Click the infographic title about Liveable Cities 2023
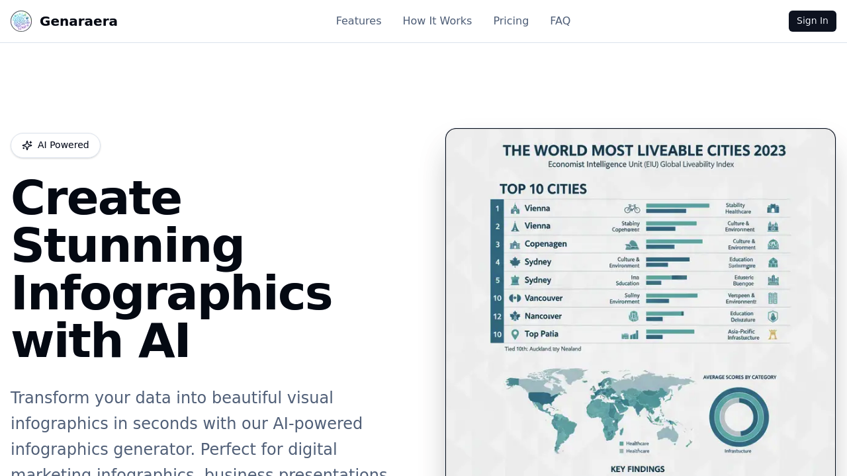Screen dimensions: 847x476 click(644, 151)
